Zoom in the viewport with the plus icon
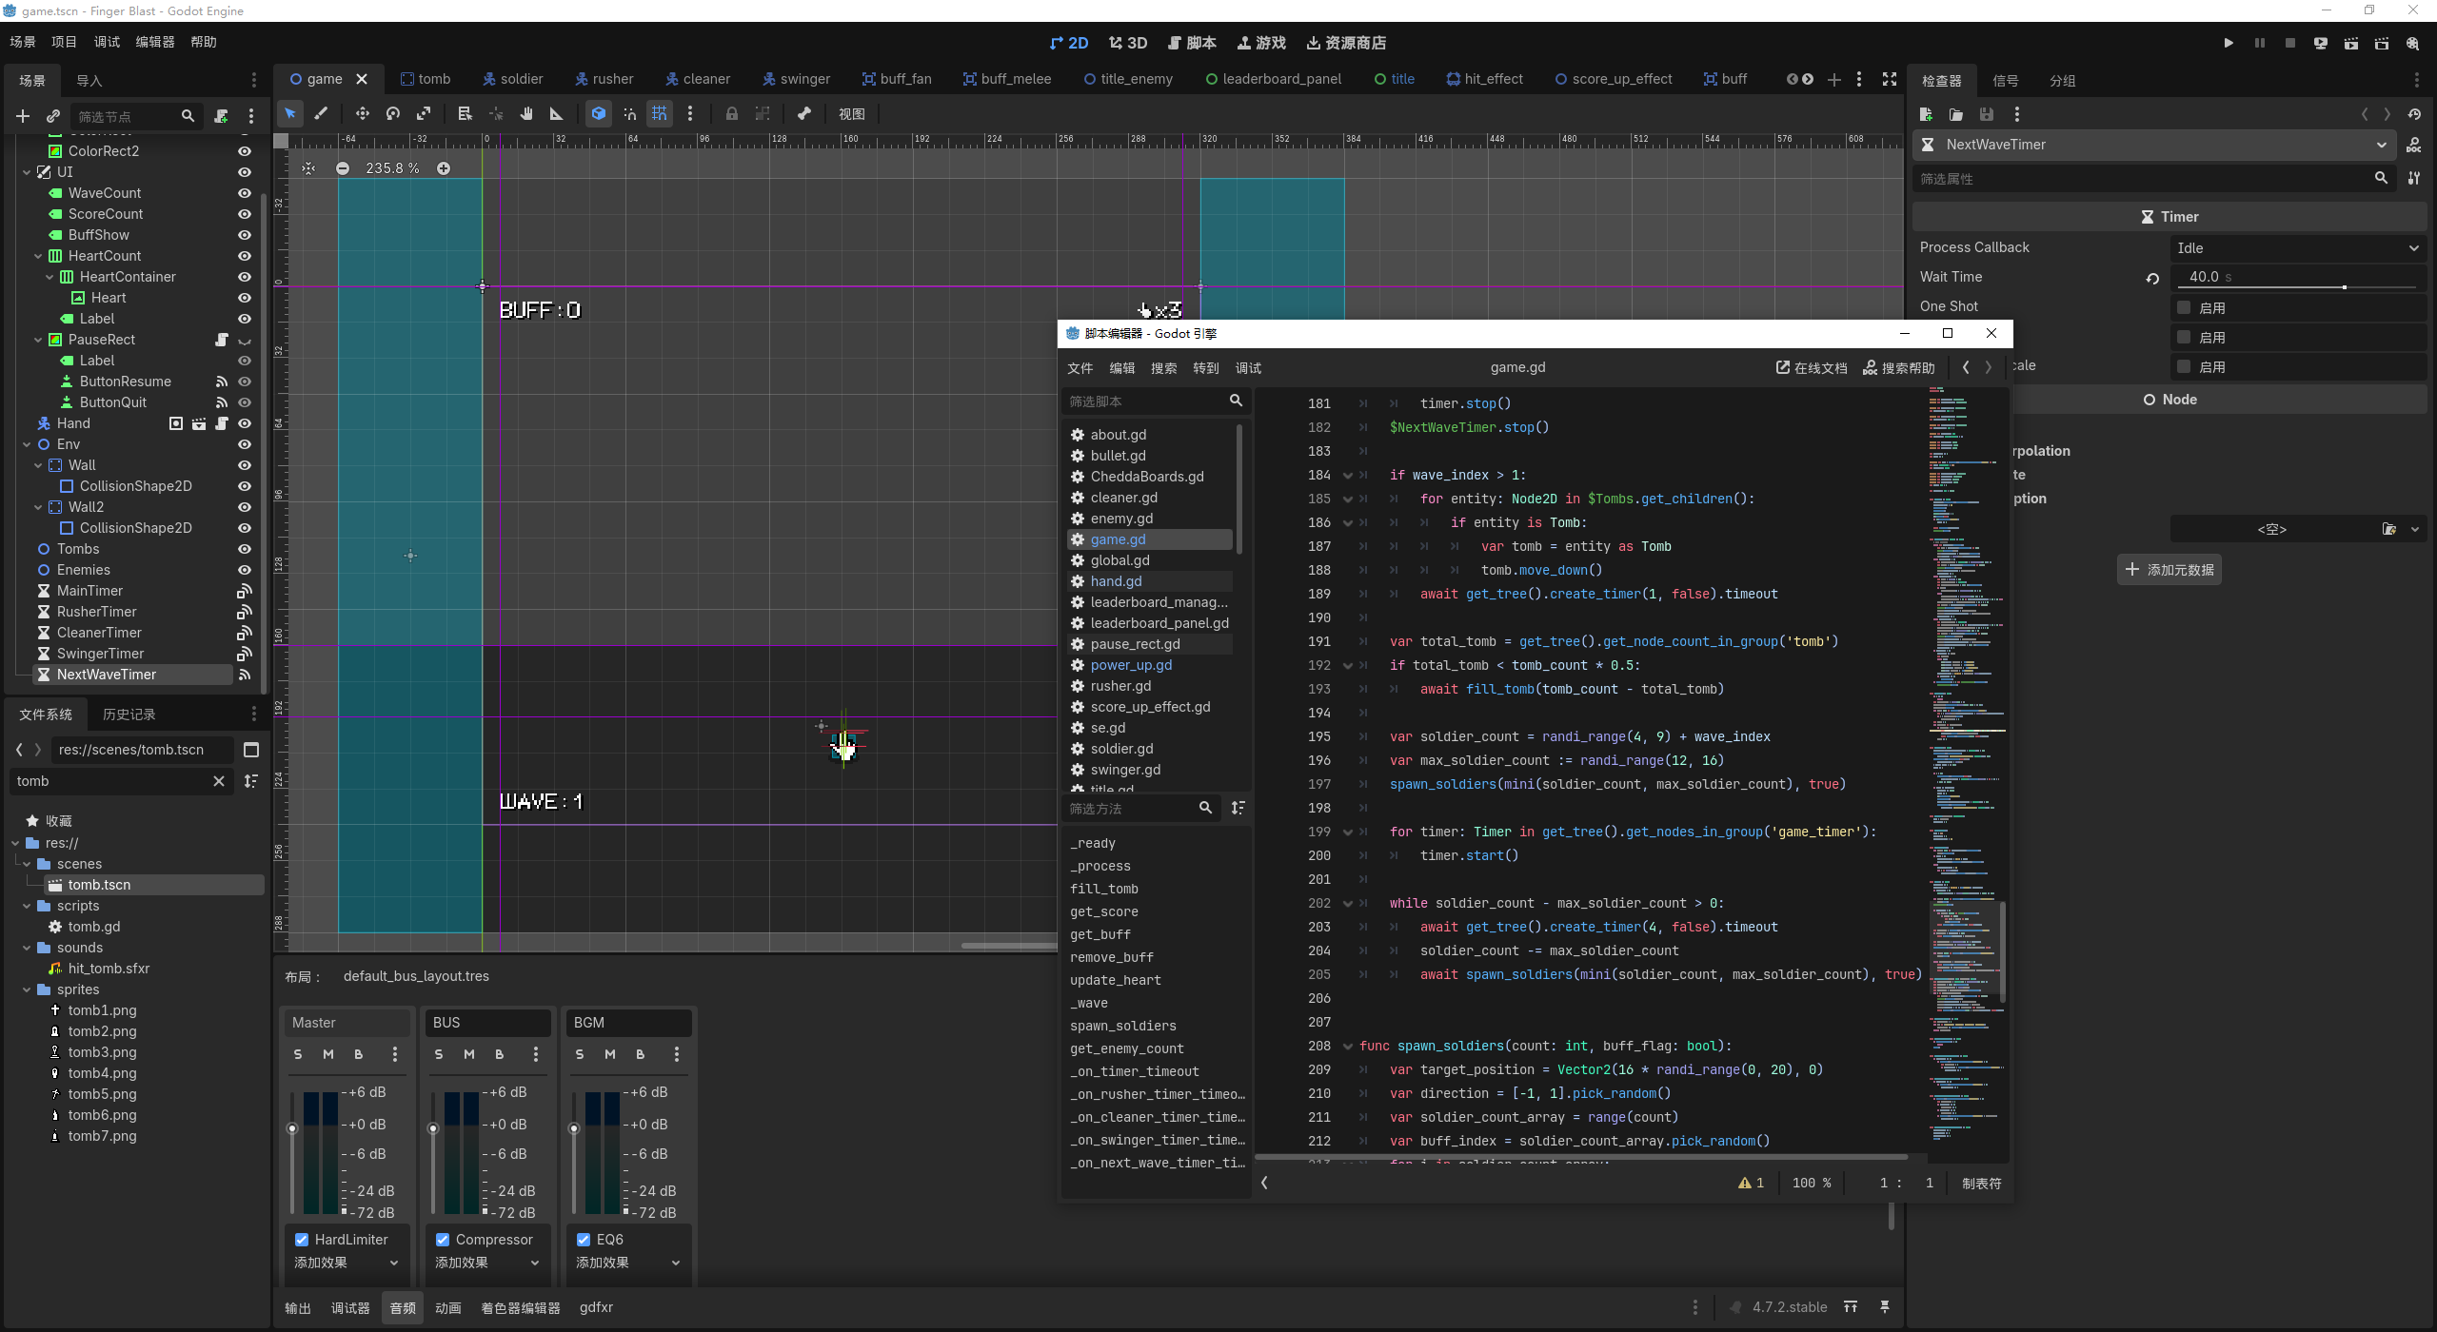The width and height of the screenshot is (2437, 1332). tap(444, 168)
